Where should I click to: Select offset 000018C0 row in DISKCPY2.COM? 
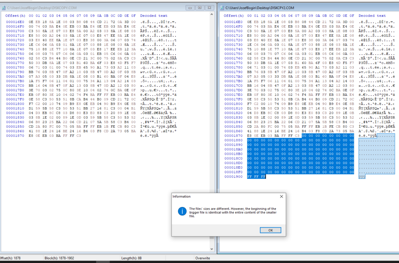click(x=310, y=159)
